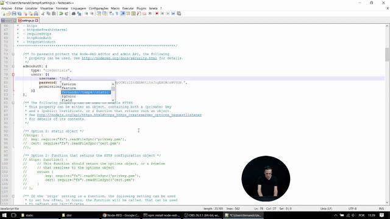Click the Open file toolbar icon
Screen dimensions: 390x219
click(x=9, y=13)
